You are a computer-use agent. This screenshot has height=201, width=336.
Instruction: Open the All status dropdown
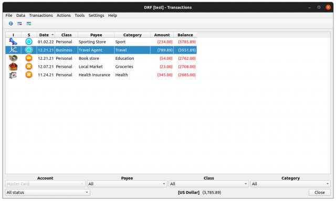48,193
